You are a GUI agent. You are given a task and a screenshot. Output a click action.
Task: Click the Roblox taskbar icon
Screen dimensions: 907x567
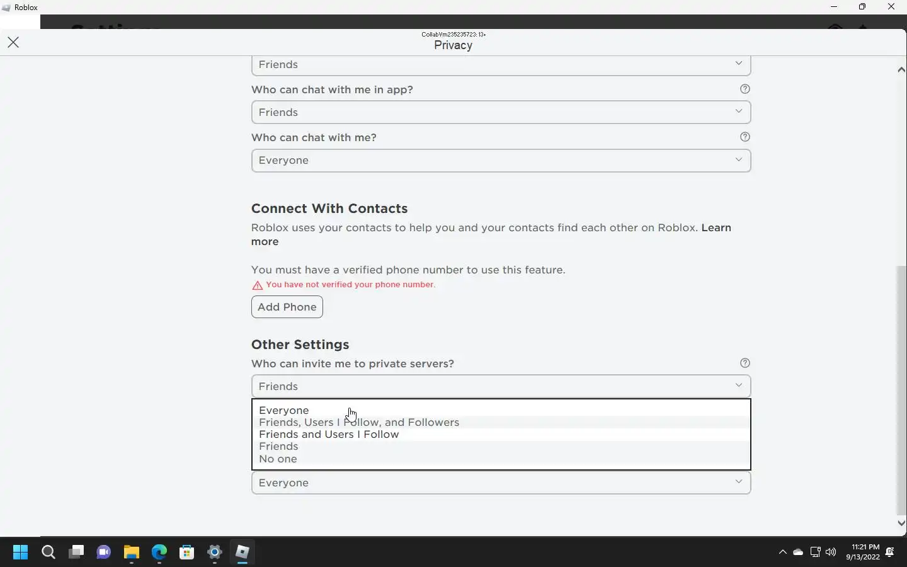coord(242,553)
